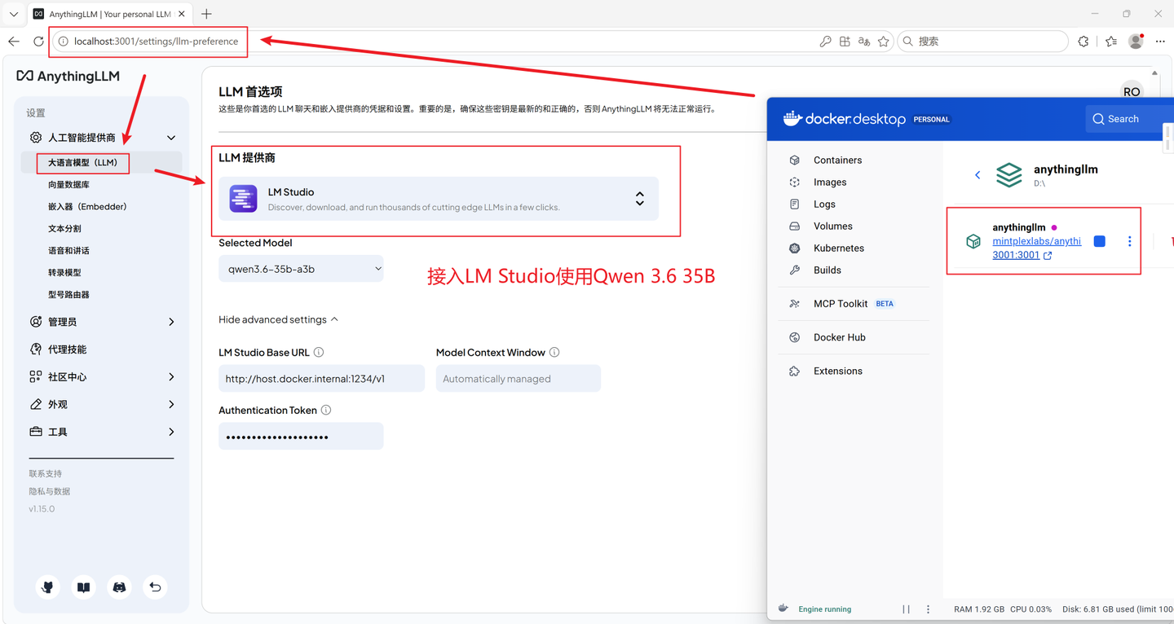
Task: Reload the page with the refresh icon
Action: [38, 42]
